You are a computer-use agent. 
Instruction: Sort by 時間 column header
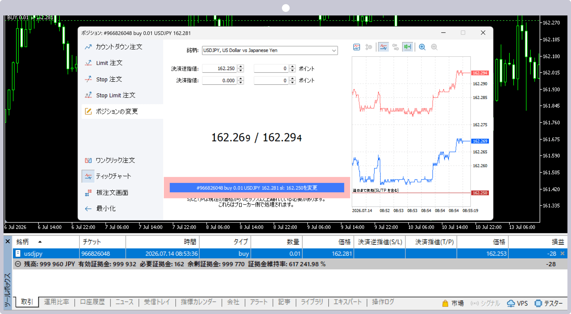point(162,242)
